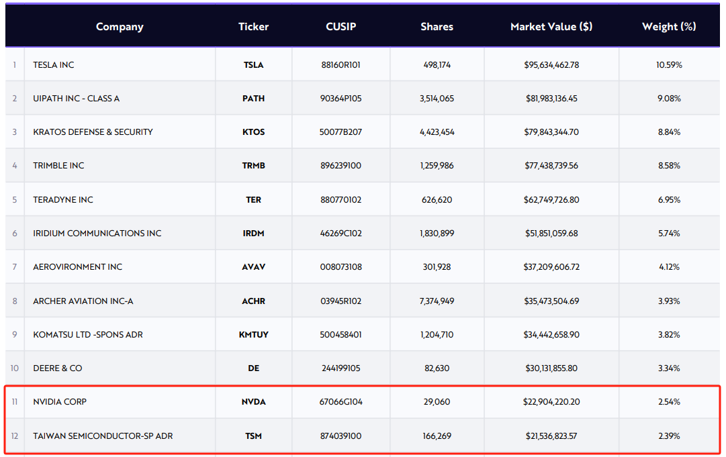
Task: Select weight value 8.84%
Action: pos(669,132)
